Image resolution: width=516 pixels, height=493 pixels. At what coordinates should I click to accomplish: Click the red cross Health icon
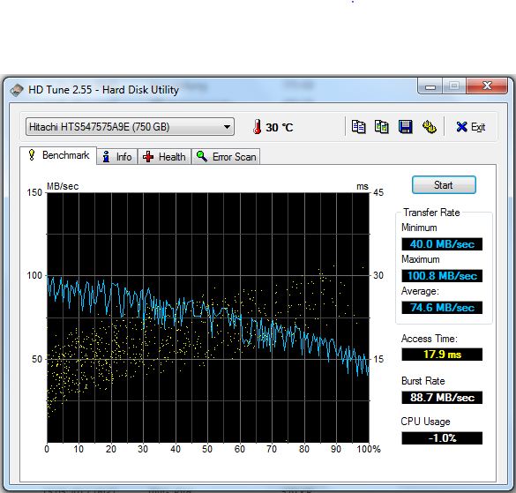(148, 157)
